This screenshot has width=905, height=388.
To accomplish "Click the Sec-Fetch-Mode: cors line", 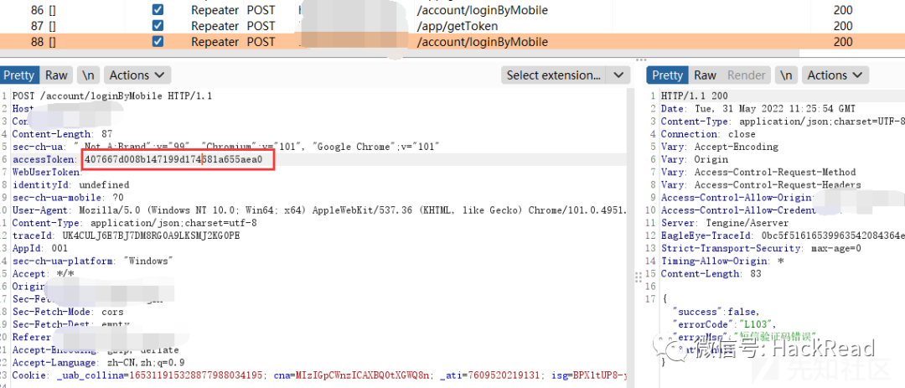I will click(x=68, y=312).
